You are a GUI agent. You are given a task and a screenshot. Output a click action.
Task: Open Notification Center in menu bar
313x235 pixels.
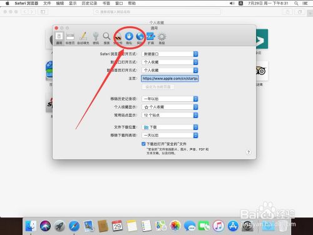pos(305,3)
